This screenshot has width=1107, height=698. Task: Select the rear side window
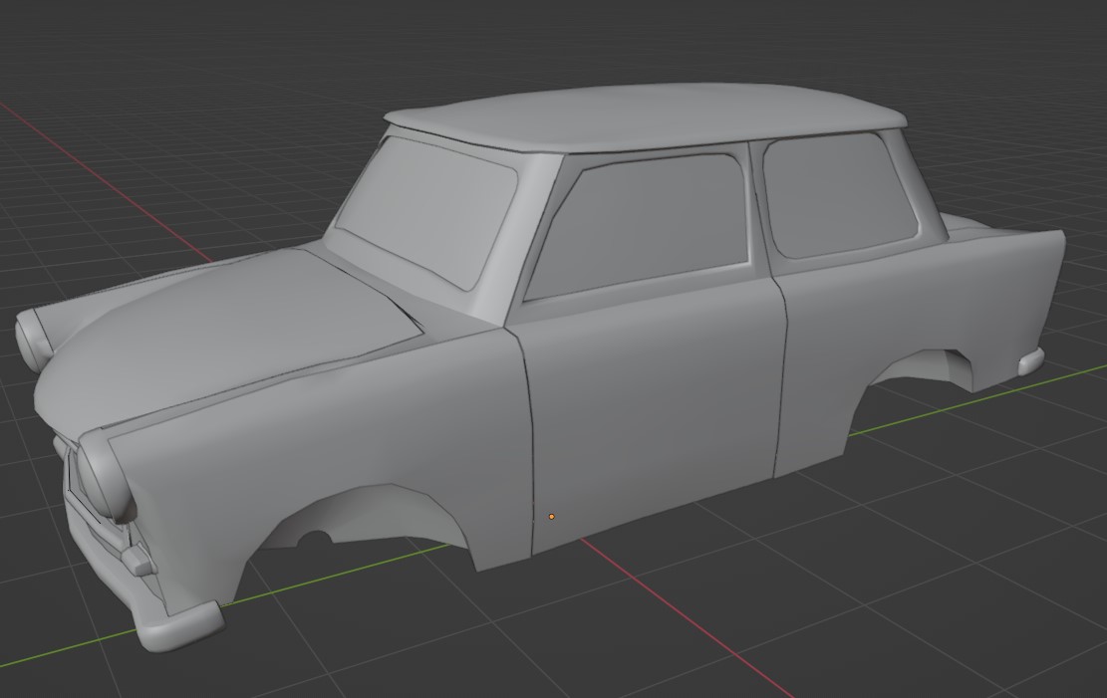(x=839, y=192)
